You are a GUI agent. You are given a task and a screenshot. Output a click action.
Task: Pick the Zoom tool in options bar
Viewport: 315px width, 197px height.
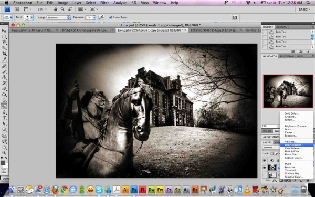[x=62, y=9]
